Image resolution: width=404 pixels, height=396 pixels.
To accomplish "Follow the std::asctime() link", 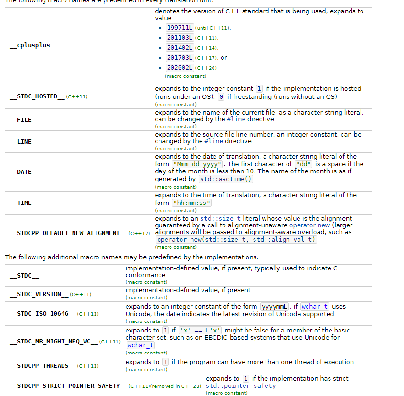I will (x=226, y=179).
